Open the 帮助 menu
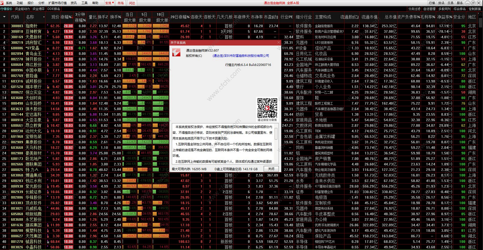The image size is (483, 250). point(95,3)
